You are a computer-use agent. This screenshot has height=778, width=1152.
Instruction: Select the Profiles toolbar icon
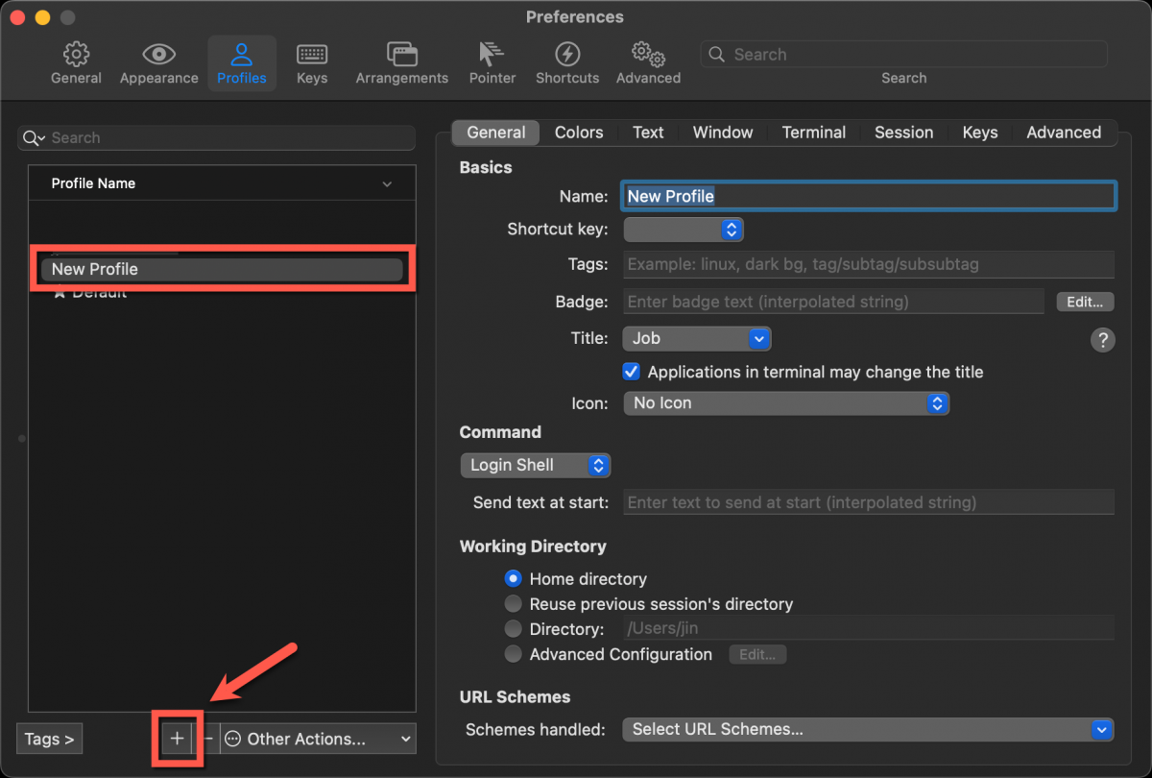[242, 63]
